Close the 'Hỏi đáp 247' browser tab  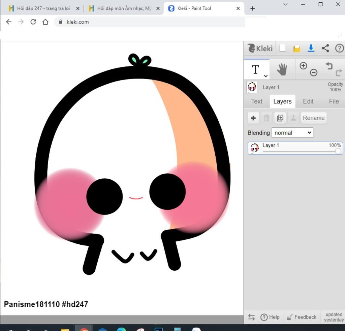[x=78, y=8]
